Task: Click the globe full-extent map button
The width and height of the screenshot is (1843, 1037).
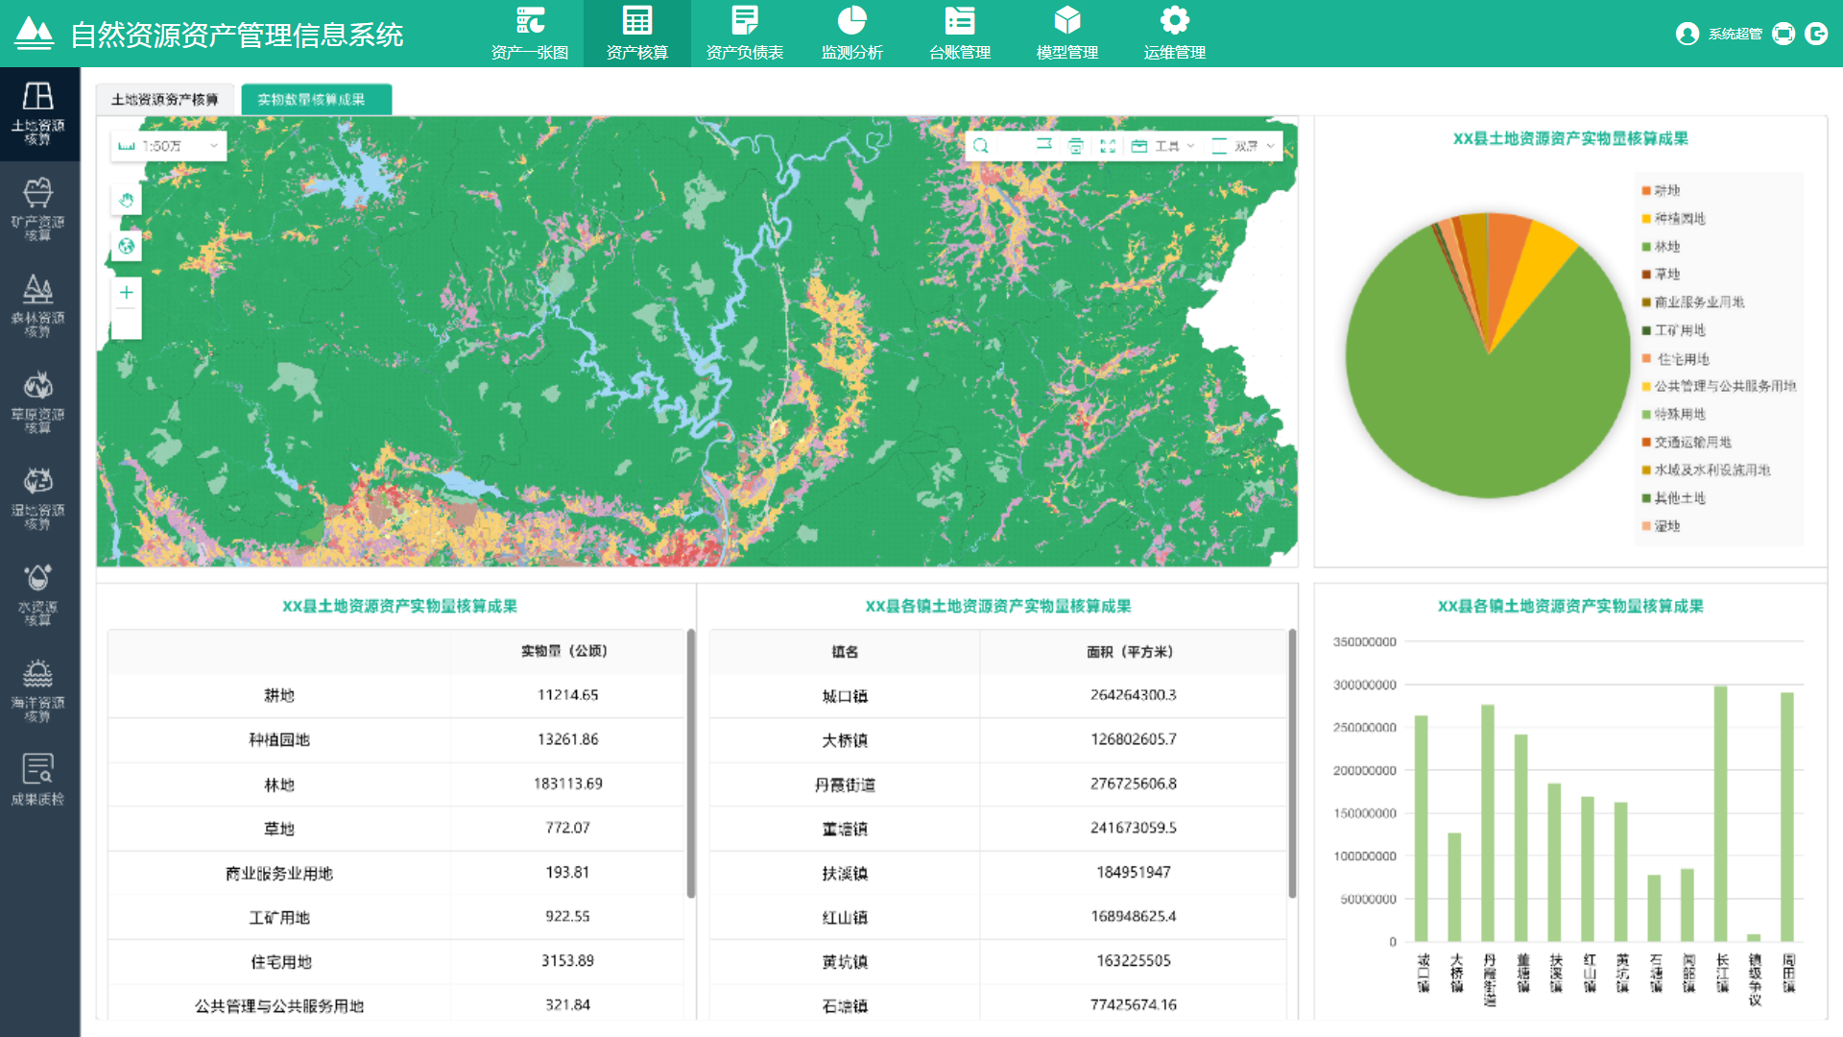Action: point(127,247)
